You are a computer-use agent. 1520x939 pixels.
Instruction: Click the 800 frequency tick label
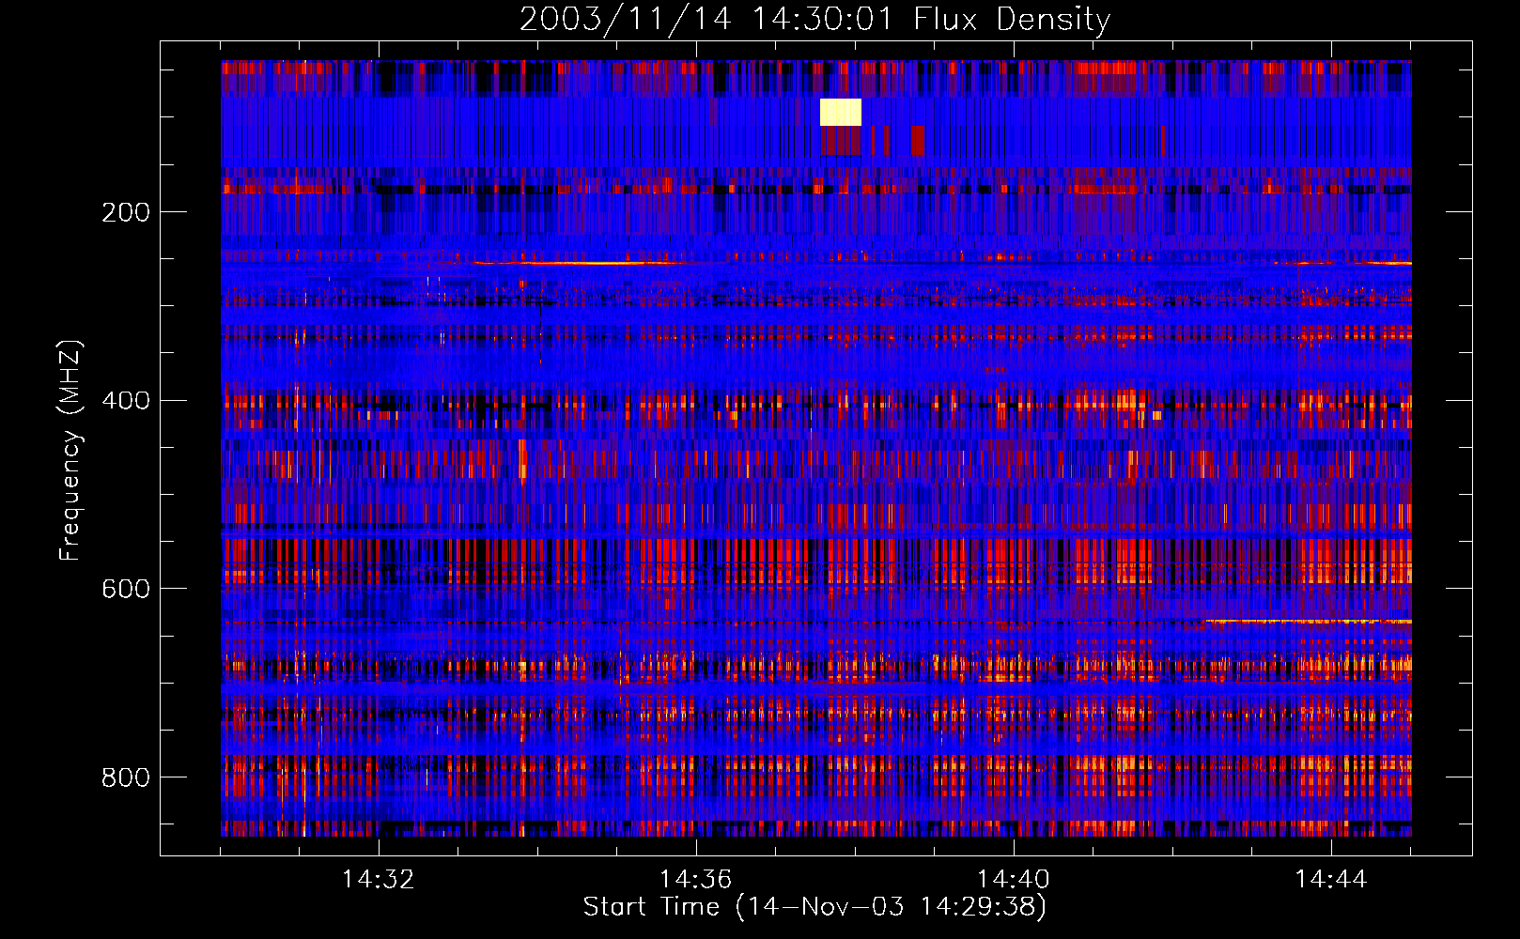[125, 777]
